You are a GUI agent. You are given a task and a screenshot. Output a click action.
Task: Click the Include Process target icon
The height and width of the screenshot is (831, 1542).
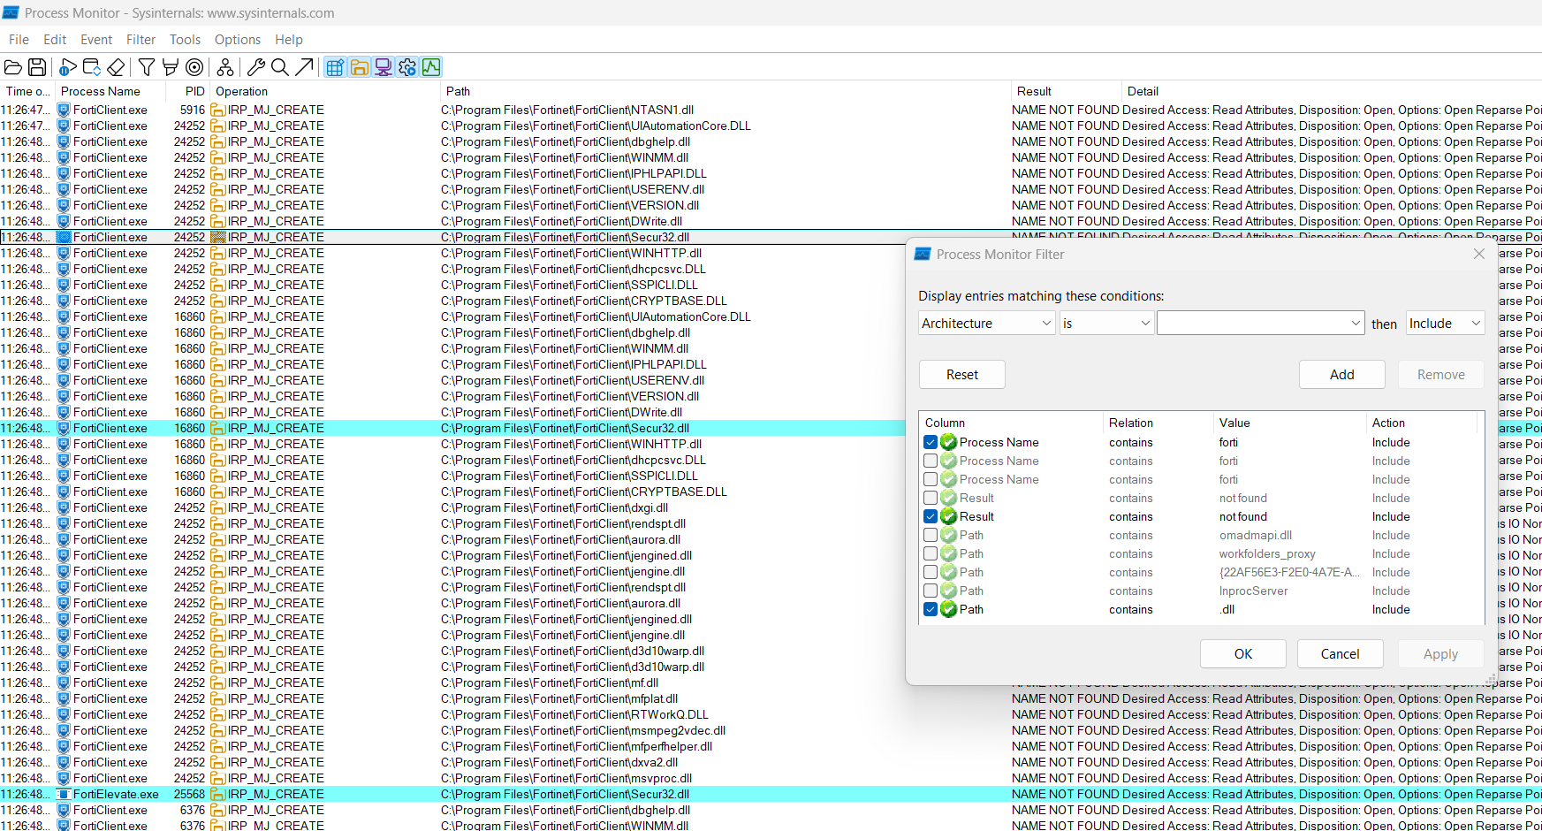(x=194, y=67)
